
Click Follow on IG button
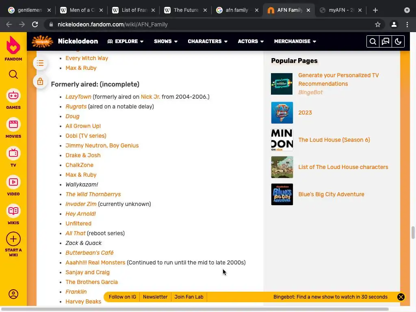[x=122, y=297]
